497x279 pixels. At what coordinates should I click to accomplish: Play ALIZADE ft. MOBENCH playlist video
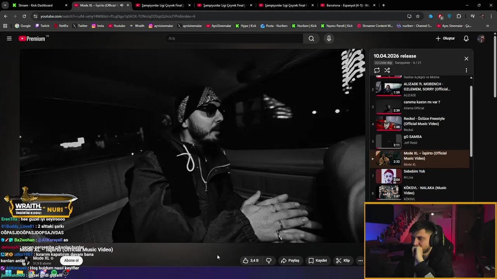(x=420, y=89)
